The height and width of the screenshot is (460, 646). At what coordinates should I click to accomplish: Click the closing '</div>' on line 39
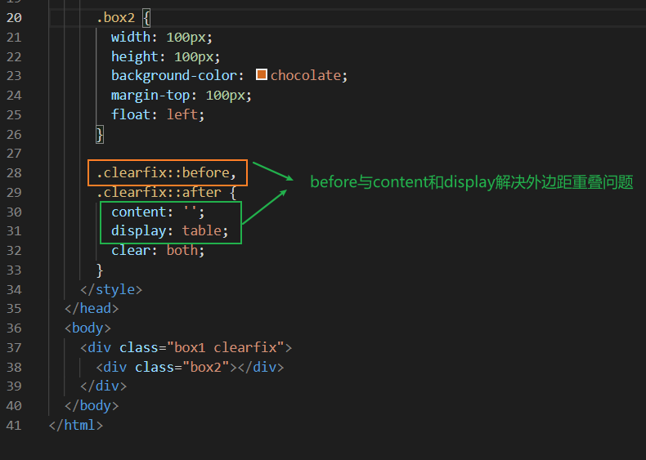(103, 386)
